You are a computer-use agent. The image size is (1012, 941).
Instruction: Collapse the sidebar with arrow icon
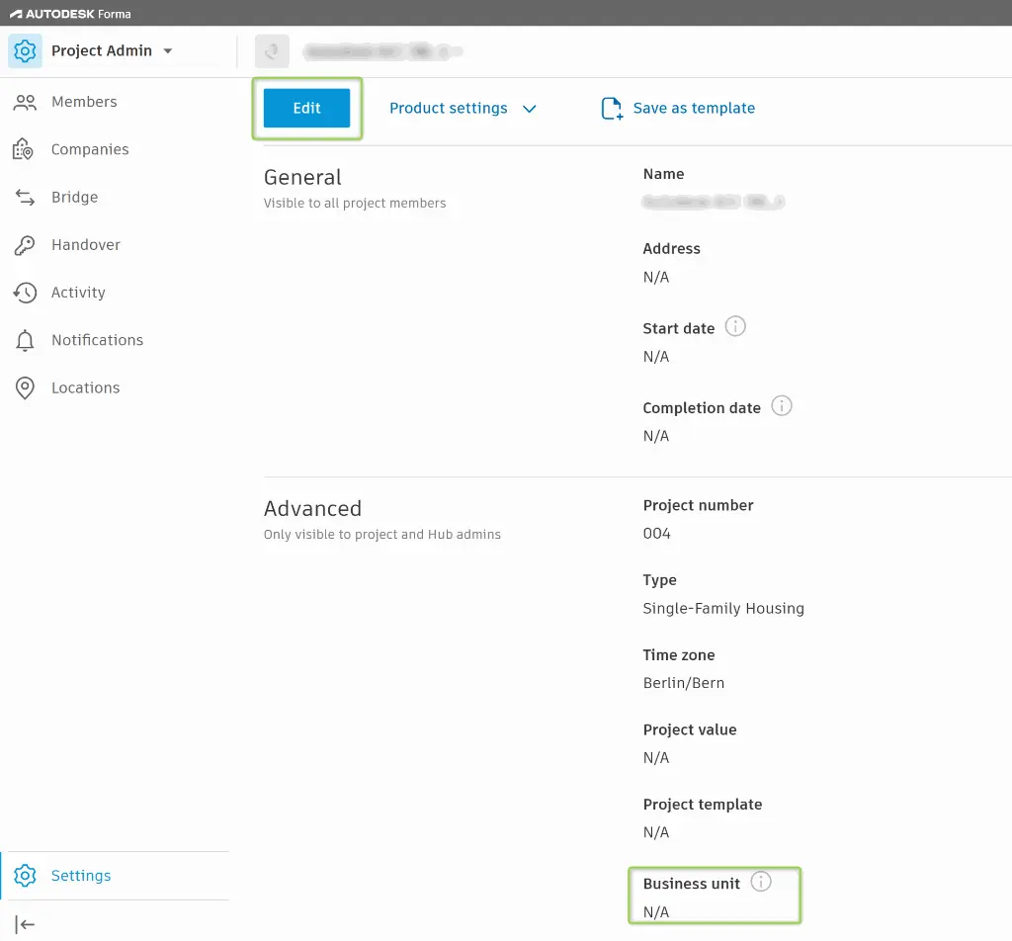coord(25,925)
